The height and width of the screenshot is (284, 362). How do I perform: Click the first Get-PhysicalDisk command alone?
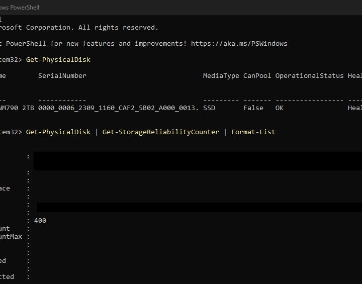click(58, 60)
